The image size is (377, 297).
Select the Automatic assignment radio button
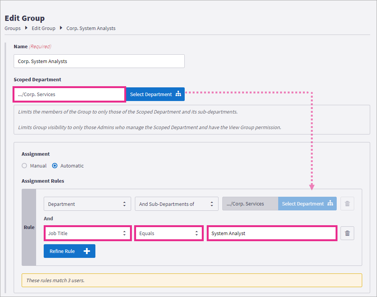[55, 166]
